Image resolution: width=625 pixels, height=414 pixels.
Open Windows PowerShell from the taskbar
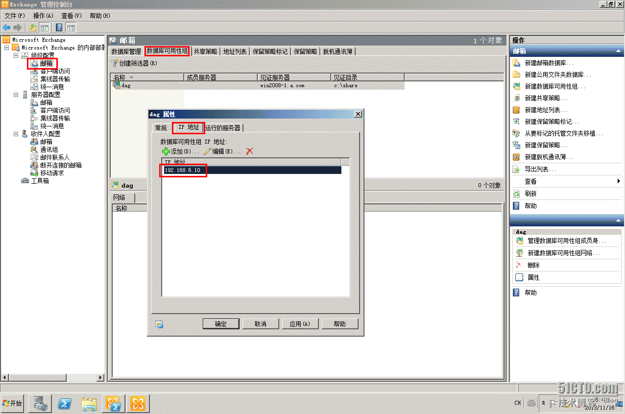pos(65,404)
